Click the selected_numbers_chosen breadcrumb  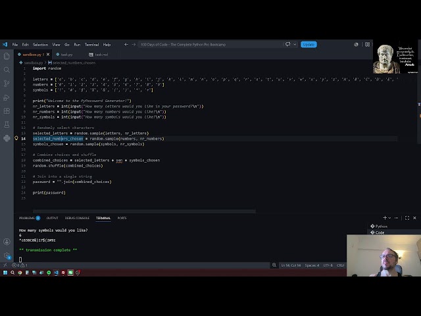click(x=72, y=63)
